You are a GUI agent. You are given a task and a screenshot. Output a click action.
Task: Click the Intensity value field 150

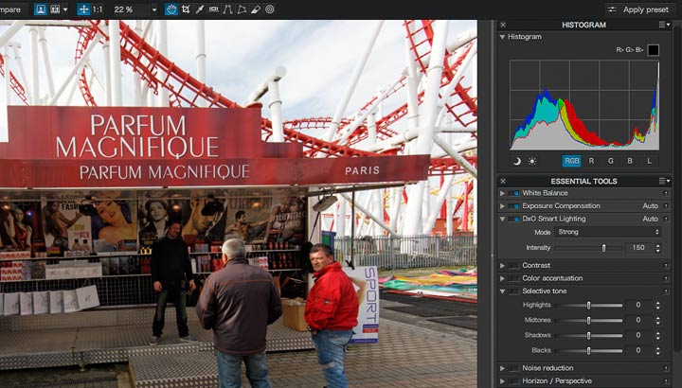pyautogui.click(x=638, y=248)
